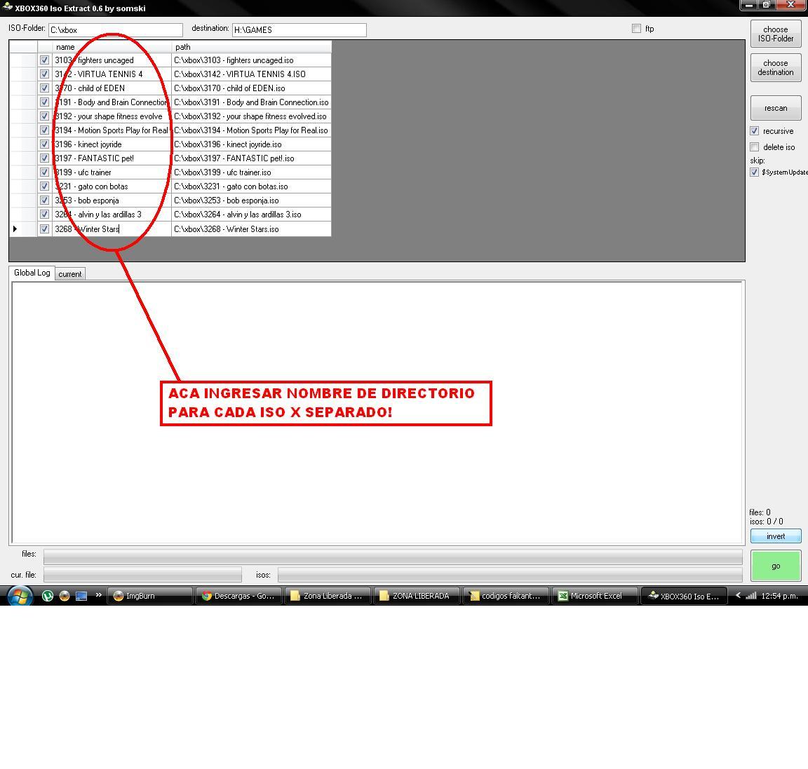Viewport: 808px width, 769px height.
Task: Open the codigos faltantes taskbar item
Action: [506, 596]
